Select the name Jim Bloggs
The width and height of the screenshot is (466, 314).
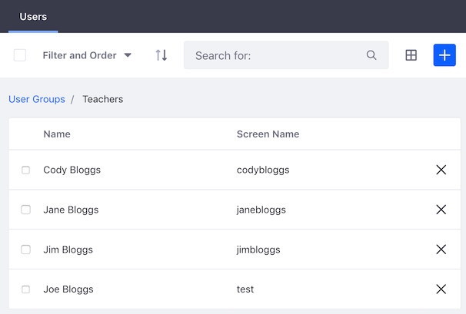click(68, 250)
